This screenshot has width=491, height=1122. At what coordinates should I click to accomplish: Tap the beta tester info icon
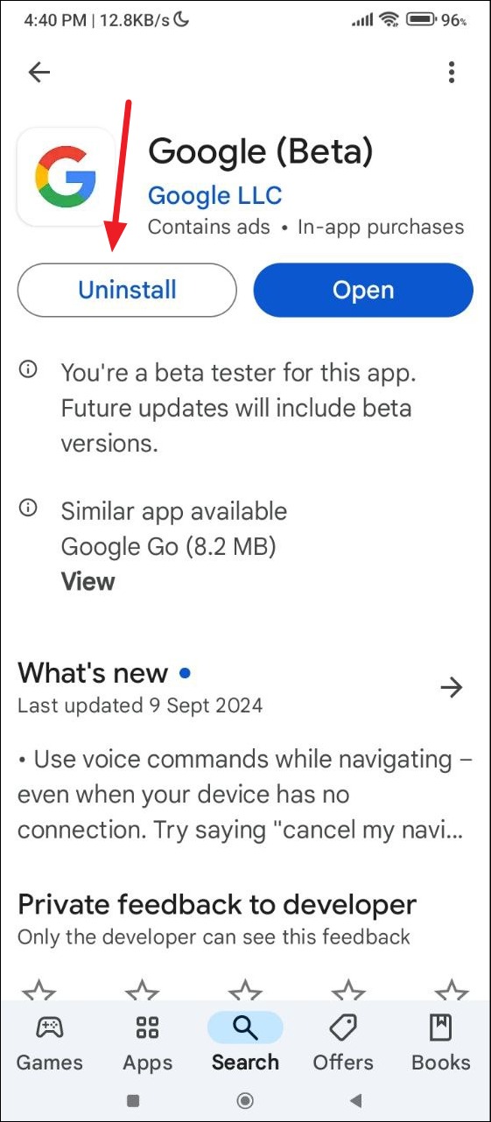coord(28,370)
